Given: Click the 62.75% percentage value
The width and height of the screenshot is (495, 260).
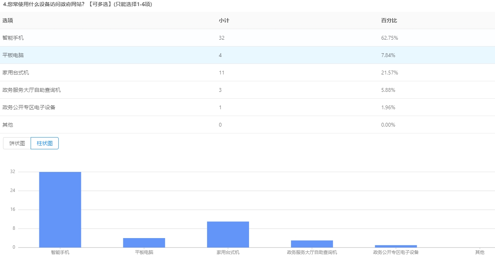Looking at the screenshot, I should click(x=389, y=38).
